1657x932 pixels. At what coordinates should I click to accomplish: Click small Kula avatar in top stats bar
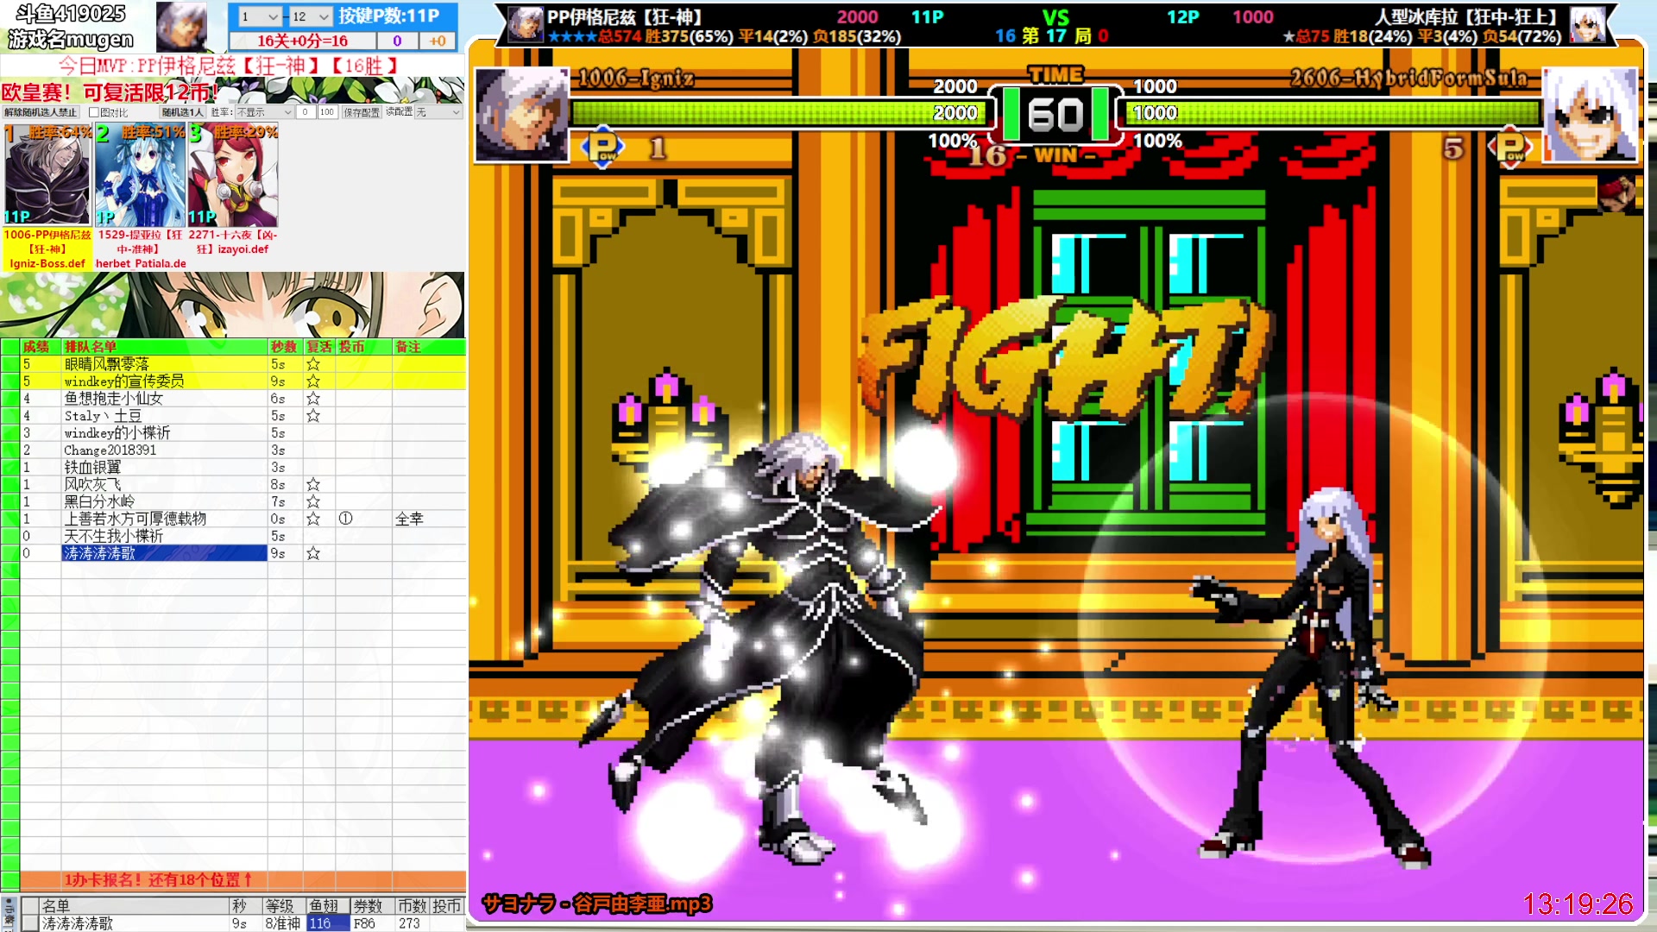click(x=1587, y=24)
